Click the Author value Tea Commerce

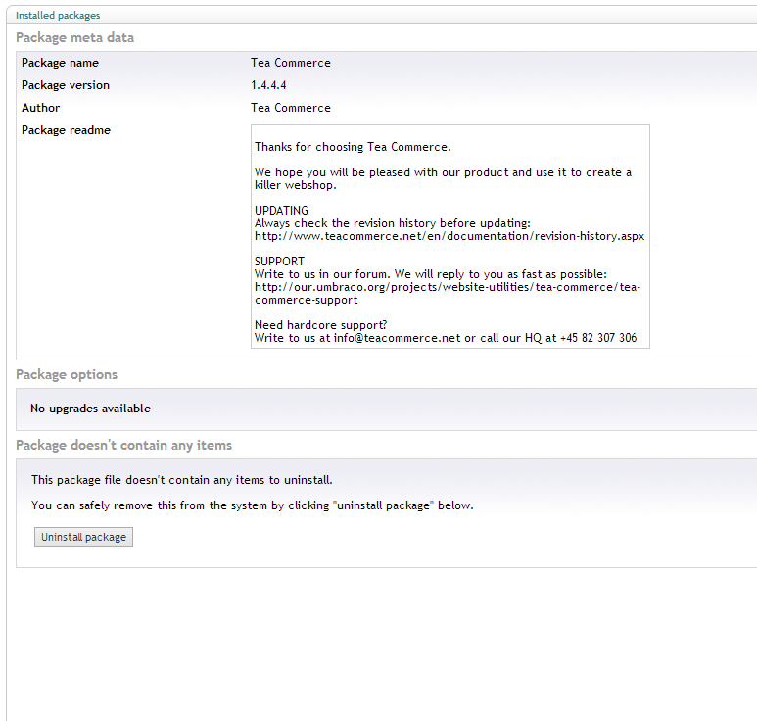click(291, 108)
